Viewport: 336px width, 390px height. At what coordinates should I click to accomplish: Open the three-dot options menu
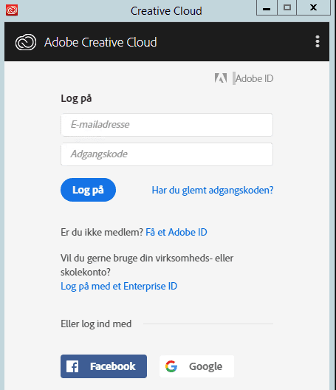318,41
